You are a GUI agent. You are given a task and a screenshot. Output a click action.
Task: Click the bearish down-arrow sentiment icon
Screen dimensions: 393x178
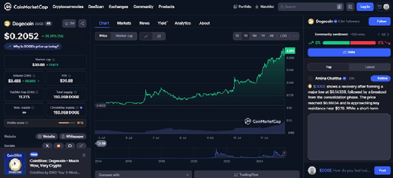387,43
